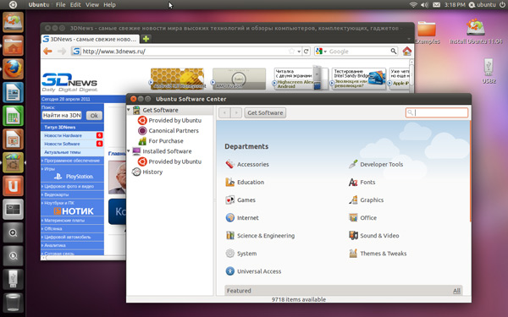Click the Universal Access department icon

point(230,271)
